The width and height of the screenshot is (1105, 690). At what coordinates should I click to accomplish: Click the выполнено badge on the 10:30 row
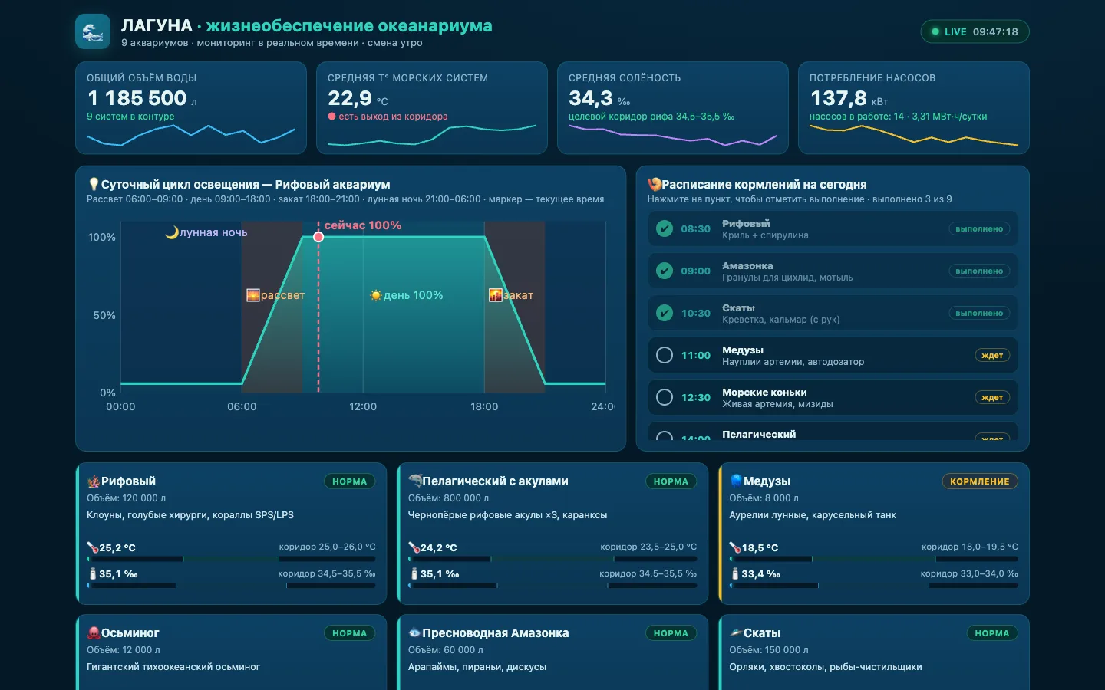[x=979, y=313]
